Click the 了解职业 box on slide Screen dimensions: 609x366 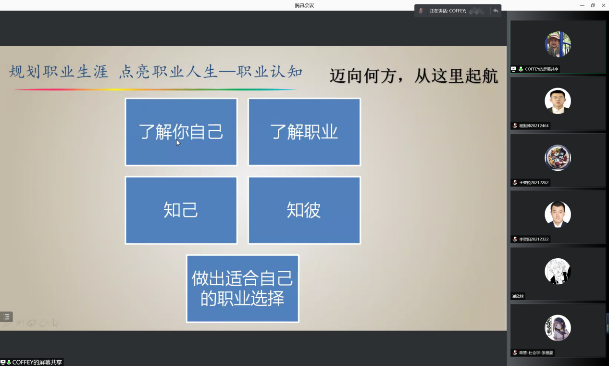click(x=304, y=132)
